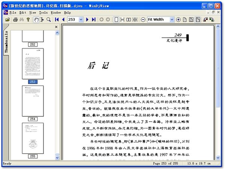Click the Print icon
The height and width of the screenshot is (170, 225).
(x=15, y=20)
